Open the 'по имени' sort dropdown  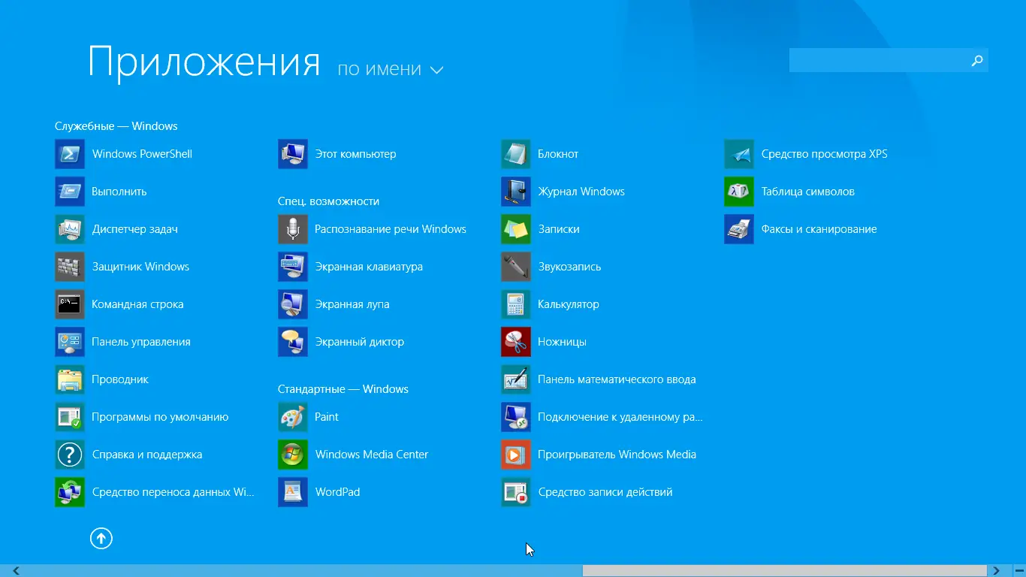391,69
